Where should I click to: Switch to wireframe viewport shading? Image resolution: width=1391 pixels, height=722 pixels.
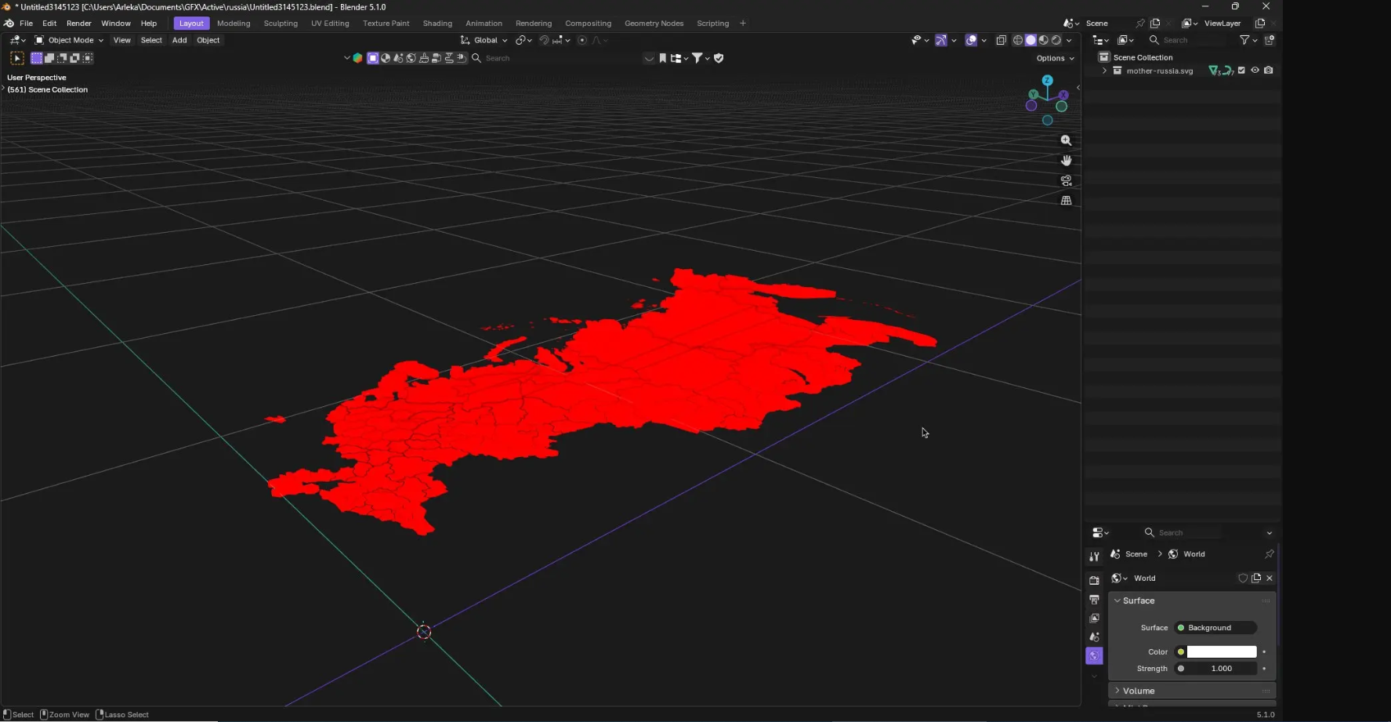coord(1017,40)
